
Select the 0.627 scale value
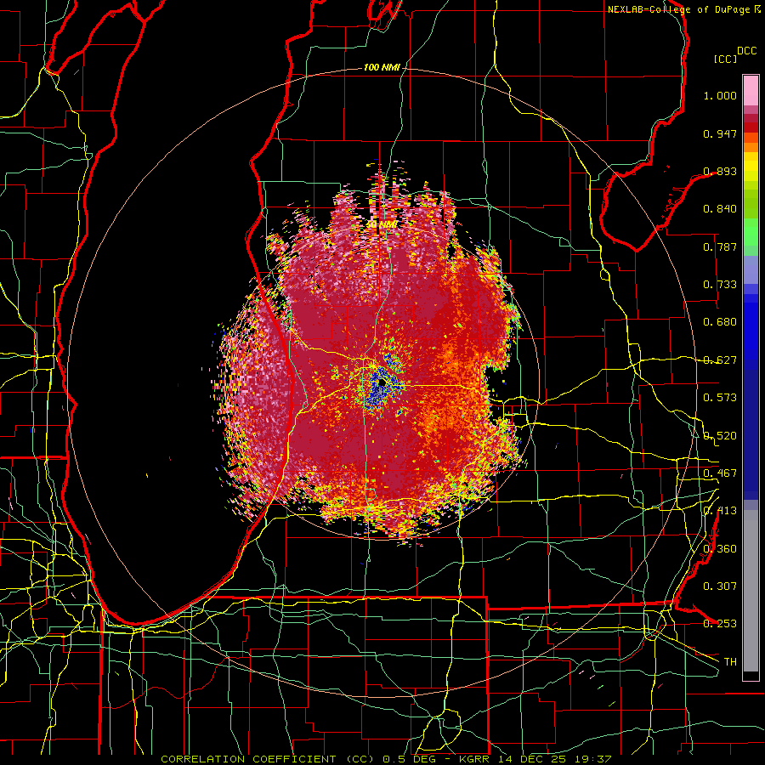coord(720,360)
